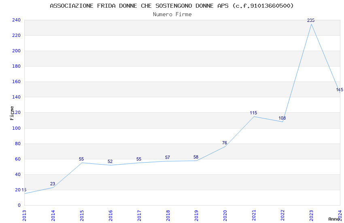The image size is (344, 223).
Task: Click the data label 145
Action: [x=340, y=90]
